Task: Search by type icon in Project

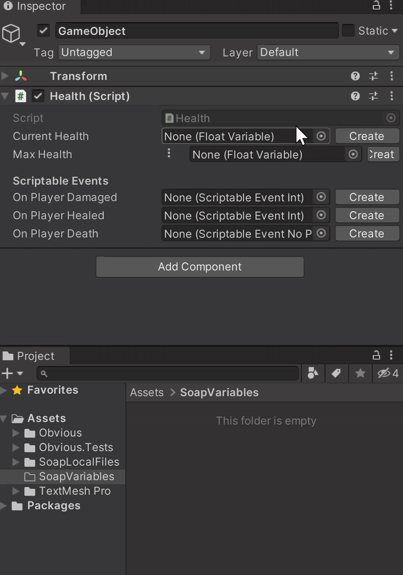Action: (313, 373)
